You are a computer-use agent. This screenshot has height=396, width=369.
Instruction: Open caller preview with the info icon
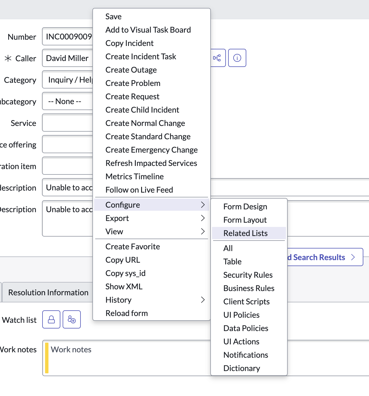coord(237,58)
